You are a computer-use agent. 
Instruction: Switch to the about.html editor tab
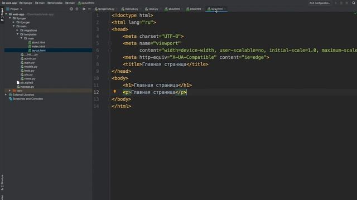coord(172,9)
